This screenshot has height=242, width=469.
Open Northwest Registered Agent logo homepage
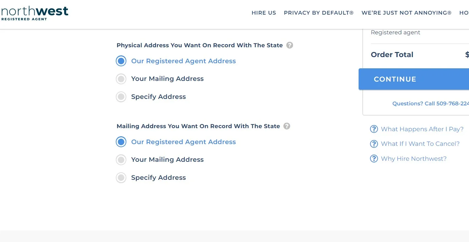[34, 13]
